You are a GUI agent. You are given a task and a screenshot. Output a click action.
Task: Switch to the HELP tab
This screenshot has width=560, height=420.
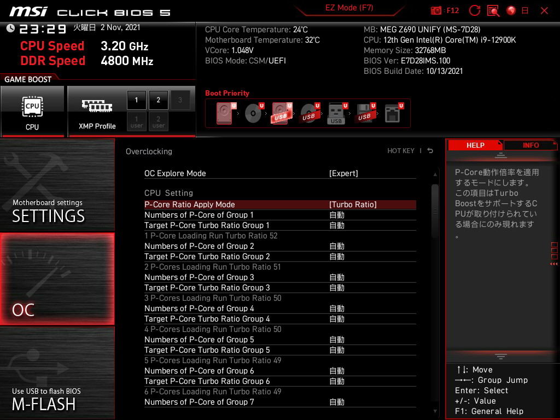pos(475,145)
